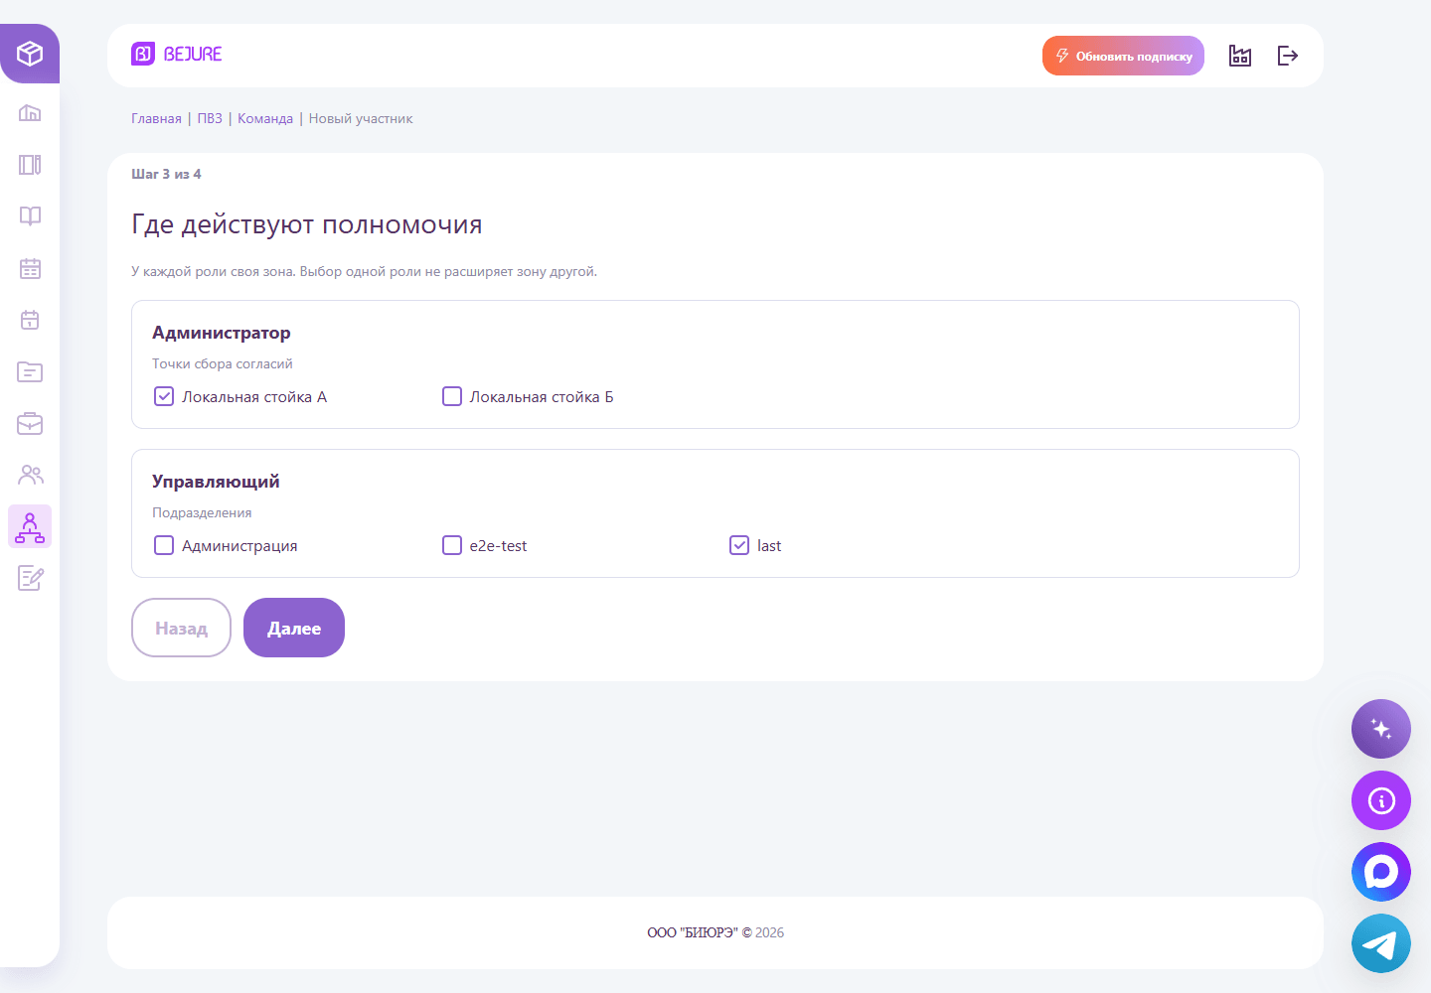The image size is (1431, 993).
Task: Uncheck the Локальная стойка А checkbox
Action: click(x=164, y=396)
